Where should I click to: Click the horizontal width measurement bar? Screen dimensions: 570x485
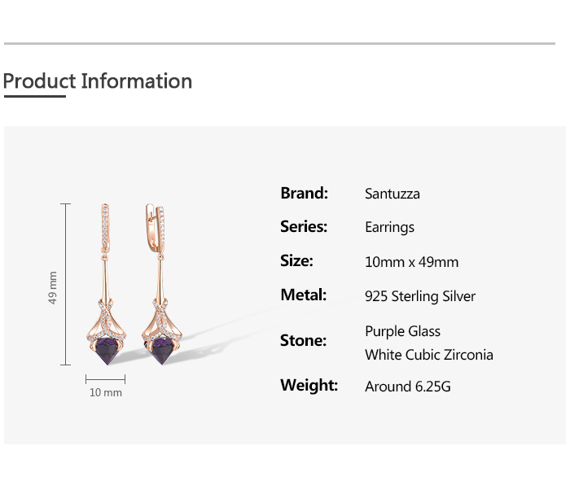point(106,378)
